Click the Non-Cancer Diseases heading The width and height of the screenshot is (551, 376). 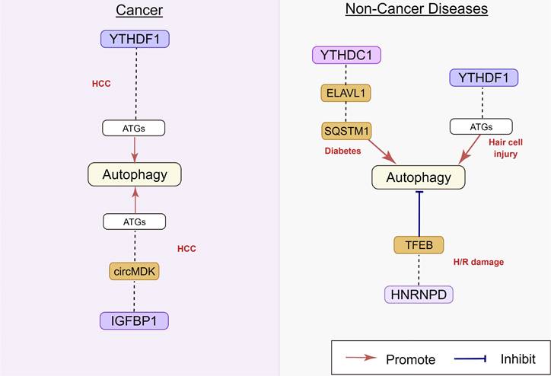pyautogui.click(x=416, y=10)
